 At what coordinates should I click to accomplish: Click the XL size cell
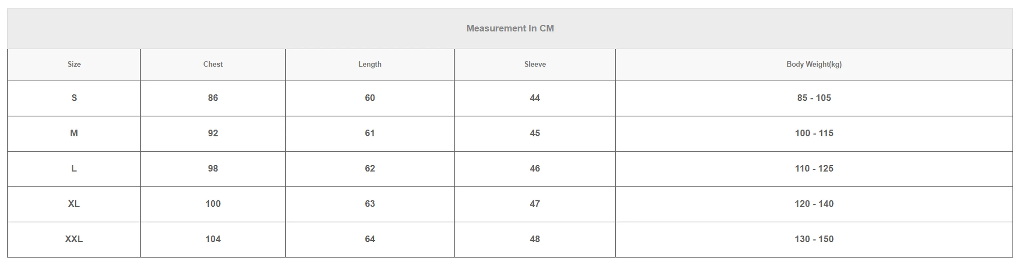[x=74, y=204]
